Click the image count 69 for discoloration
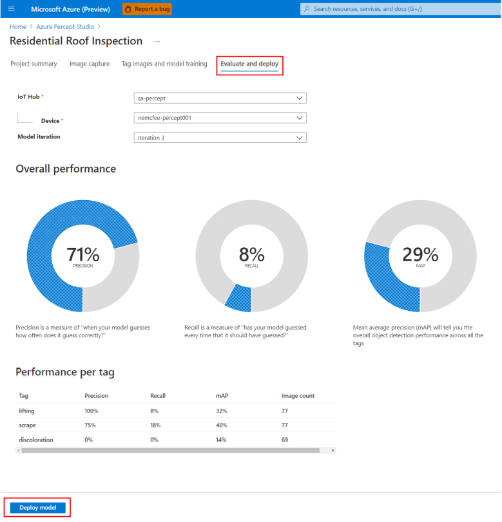502x522 pixels. coord(285,440)
